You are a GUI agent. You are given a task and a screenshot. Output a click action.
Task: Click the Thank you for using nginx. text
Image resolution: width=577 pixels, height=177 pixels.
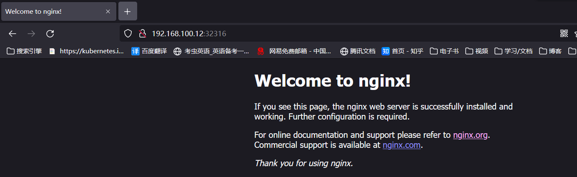304,163
